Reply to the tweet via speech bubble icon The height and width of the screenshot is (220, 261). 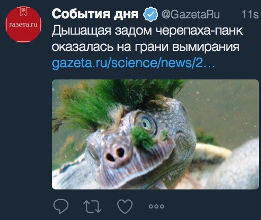tap(61, 206)
